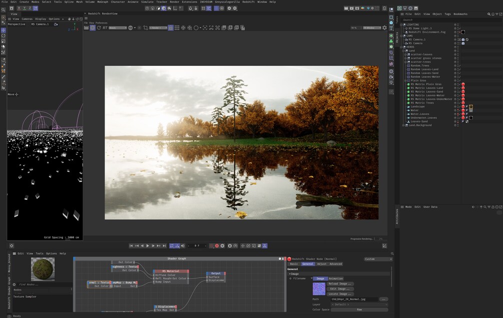Open Object Manager Tags menu
This screenshot has width=503, height=318.
coord(447,14)
